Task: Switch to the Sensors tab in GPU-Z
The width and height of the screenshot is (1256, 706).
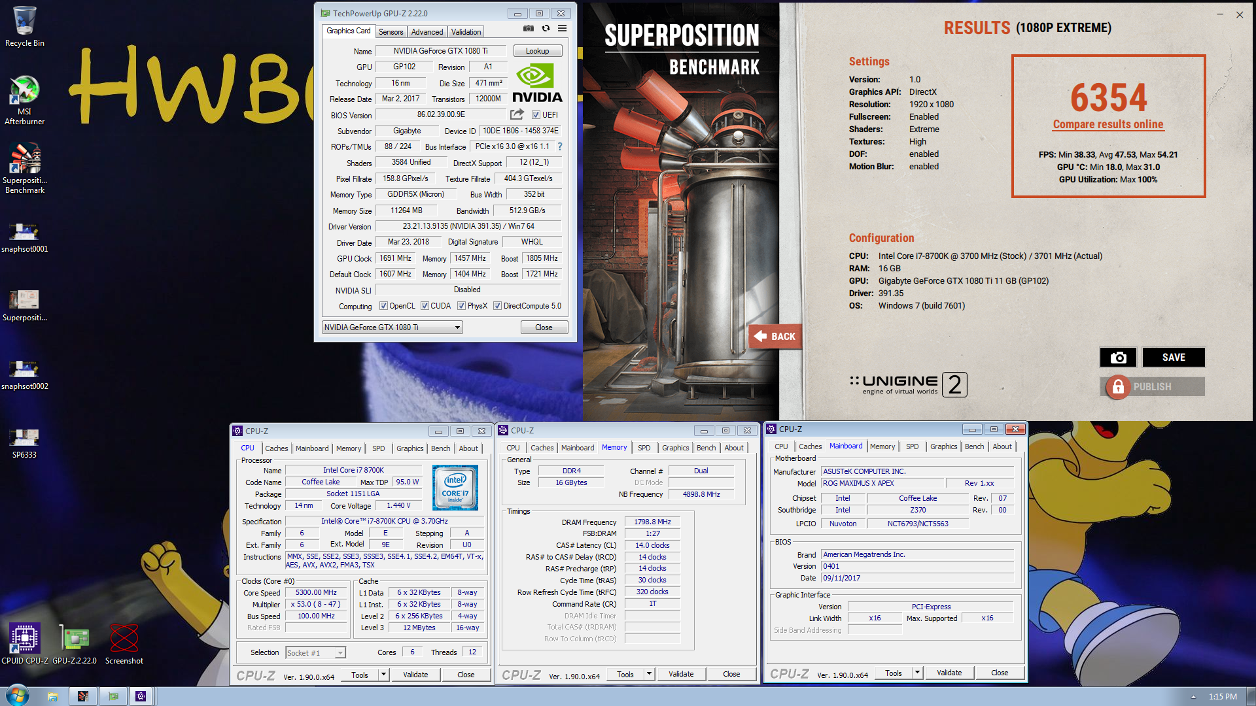Action: point(391,32)
